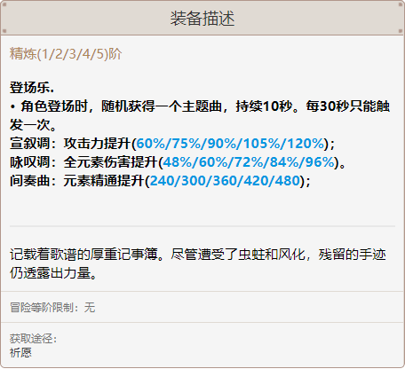Image resolution: width=405 pixels, height=369 pixels.
Task: Click the 仍透露出力量 flavor text line
Action: point(53,273)
